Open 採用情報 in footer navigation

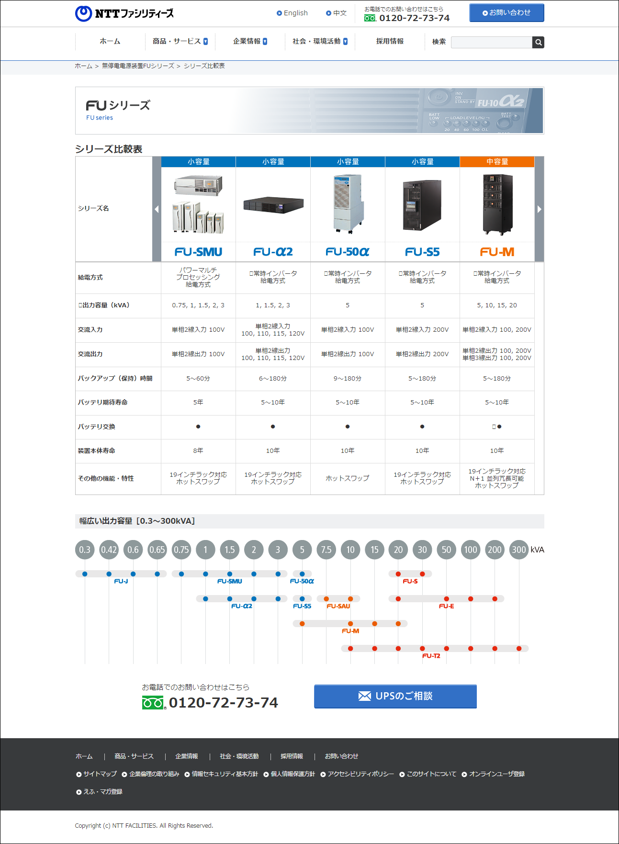(292, 756)
